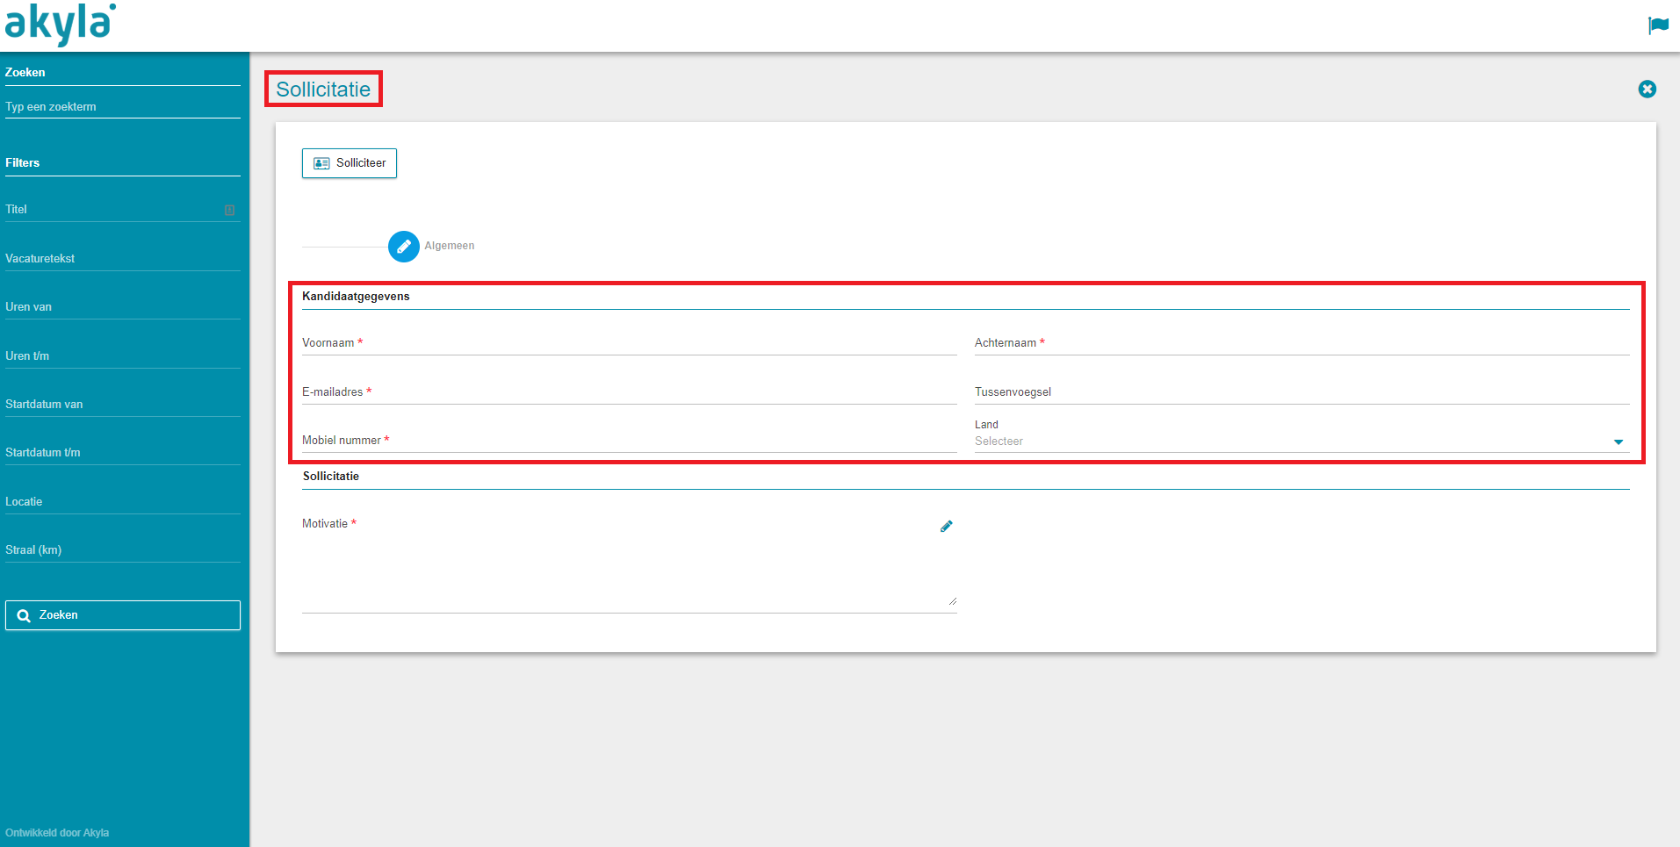
Task: Click the Zoeken search button
Action: coord(123,615)
